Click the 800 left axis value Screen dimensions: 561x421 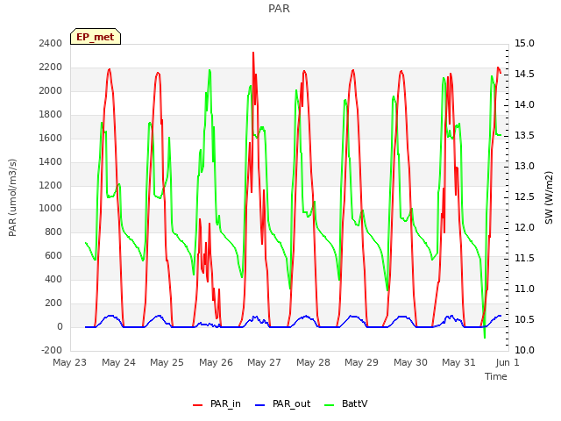[x=53, y=232]
